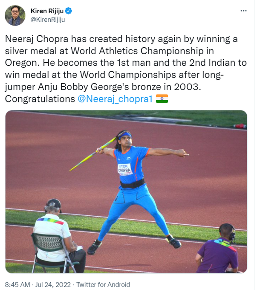Open the three-dot more options menu
Screen dimensions: 260x290
tap(243, 10)
